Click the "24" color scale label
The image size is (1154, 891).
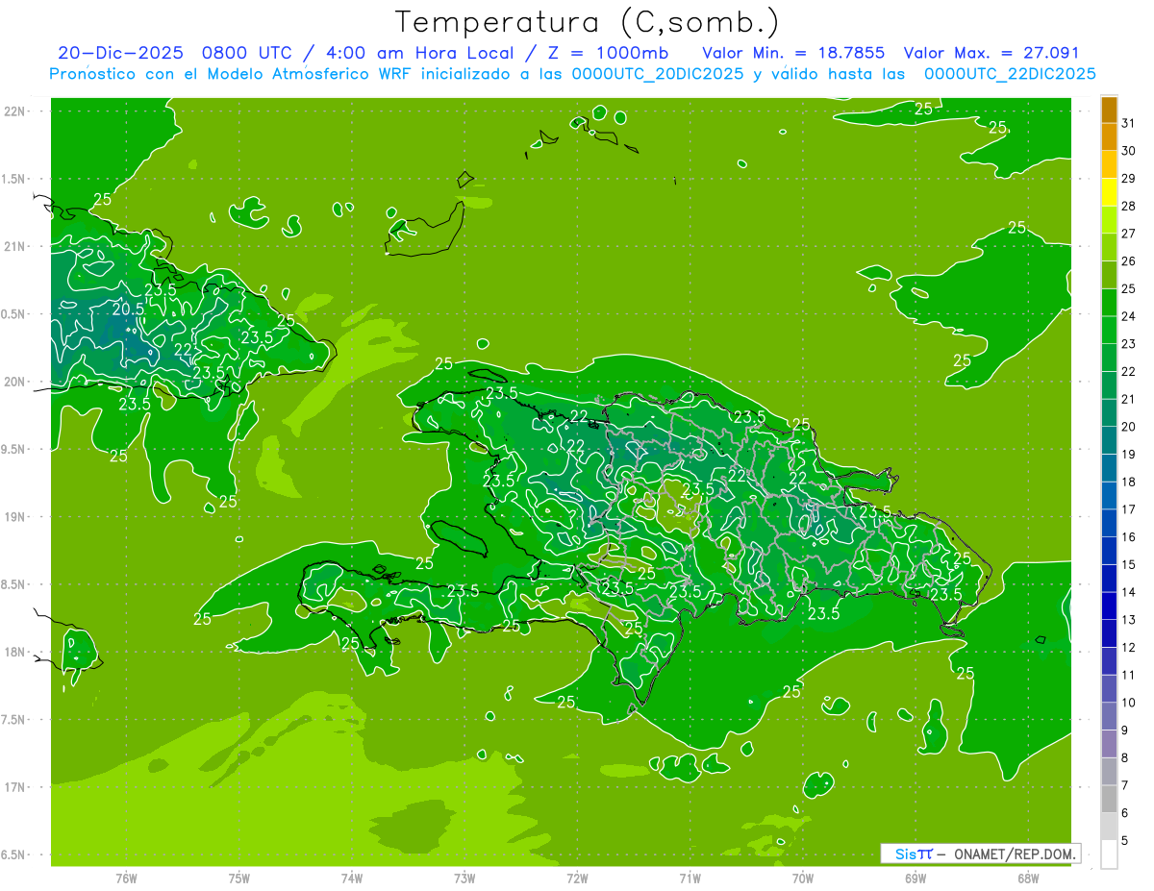coord(1129,316)
